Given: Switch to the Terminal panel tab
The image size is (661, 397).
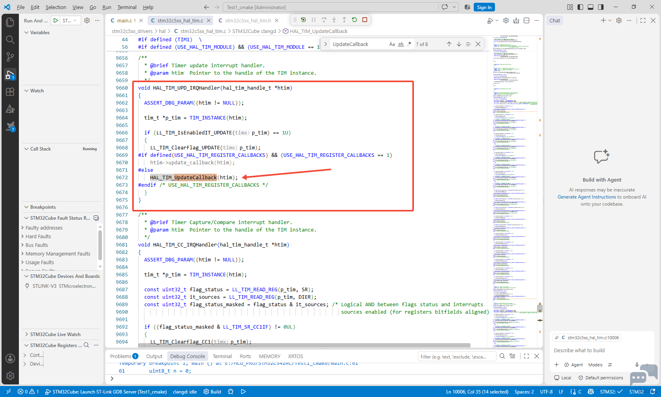Looking at the screenshot, I should pos(222,356).
